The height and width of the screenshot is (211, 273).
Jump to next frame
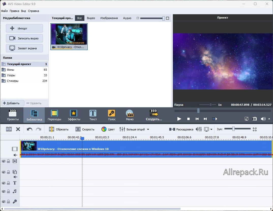point(205,119)
